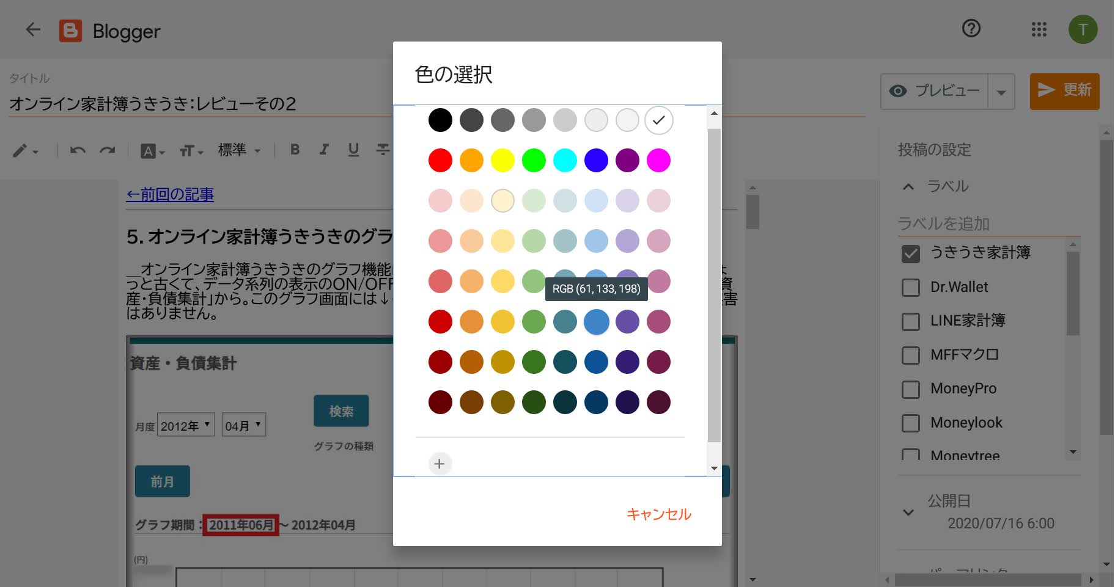Click the eye preview icon
The height and width of the screenshot is (587, 1115).
(x=897, y=91)
